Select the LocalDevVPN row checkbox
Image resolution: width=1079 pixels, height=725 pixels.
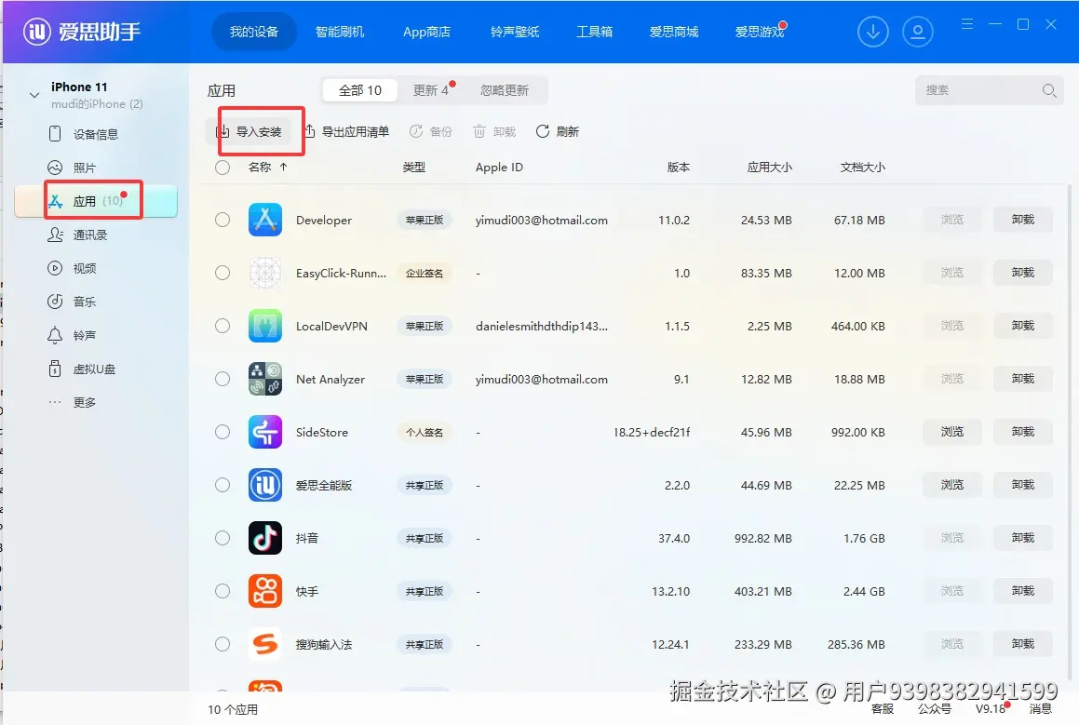(223, 326)
